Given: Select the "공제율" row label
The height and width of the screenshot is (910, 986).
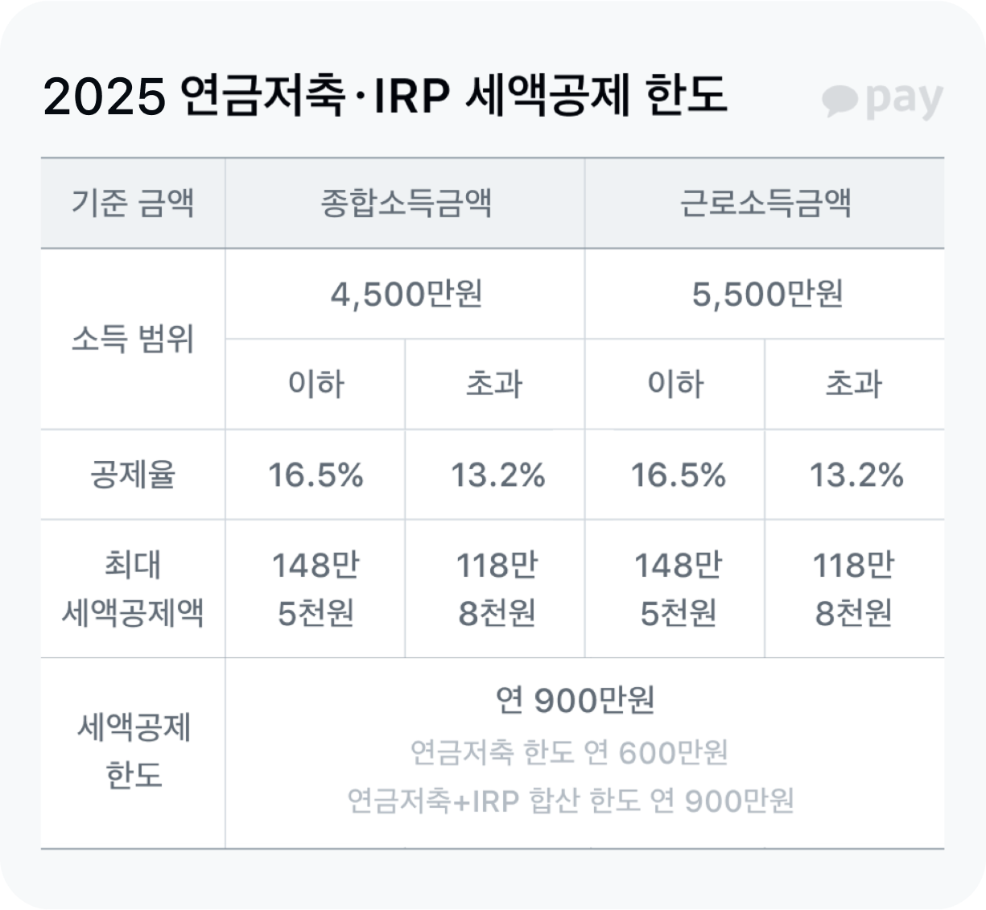Looking at the screenshot, I should 133,475.
